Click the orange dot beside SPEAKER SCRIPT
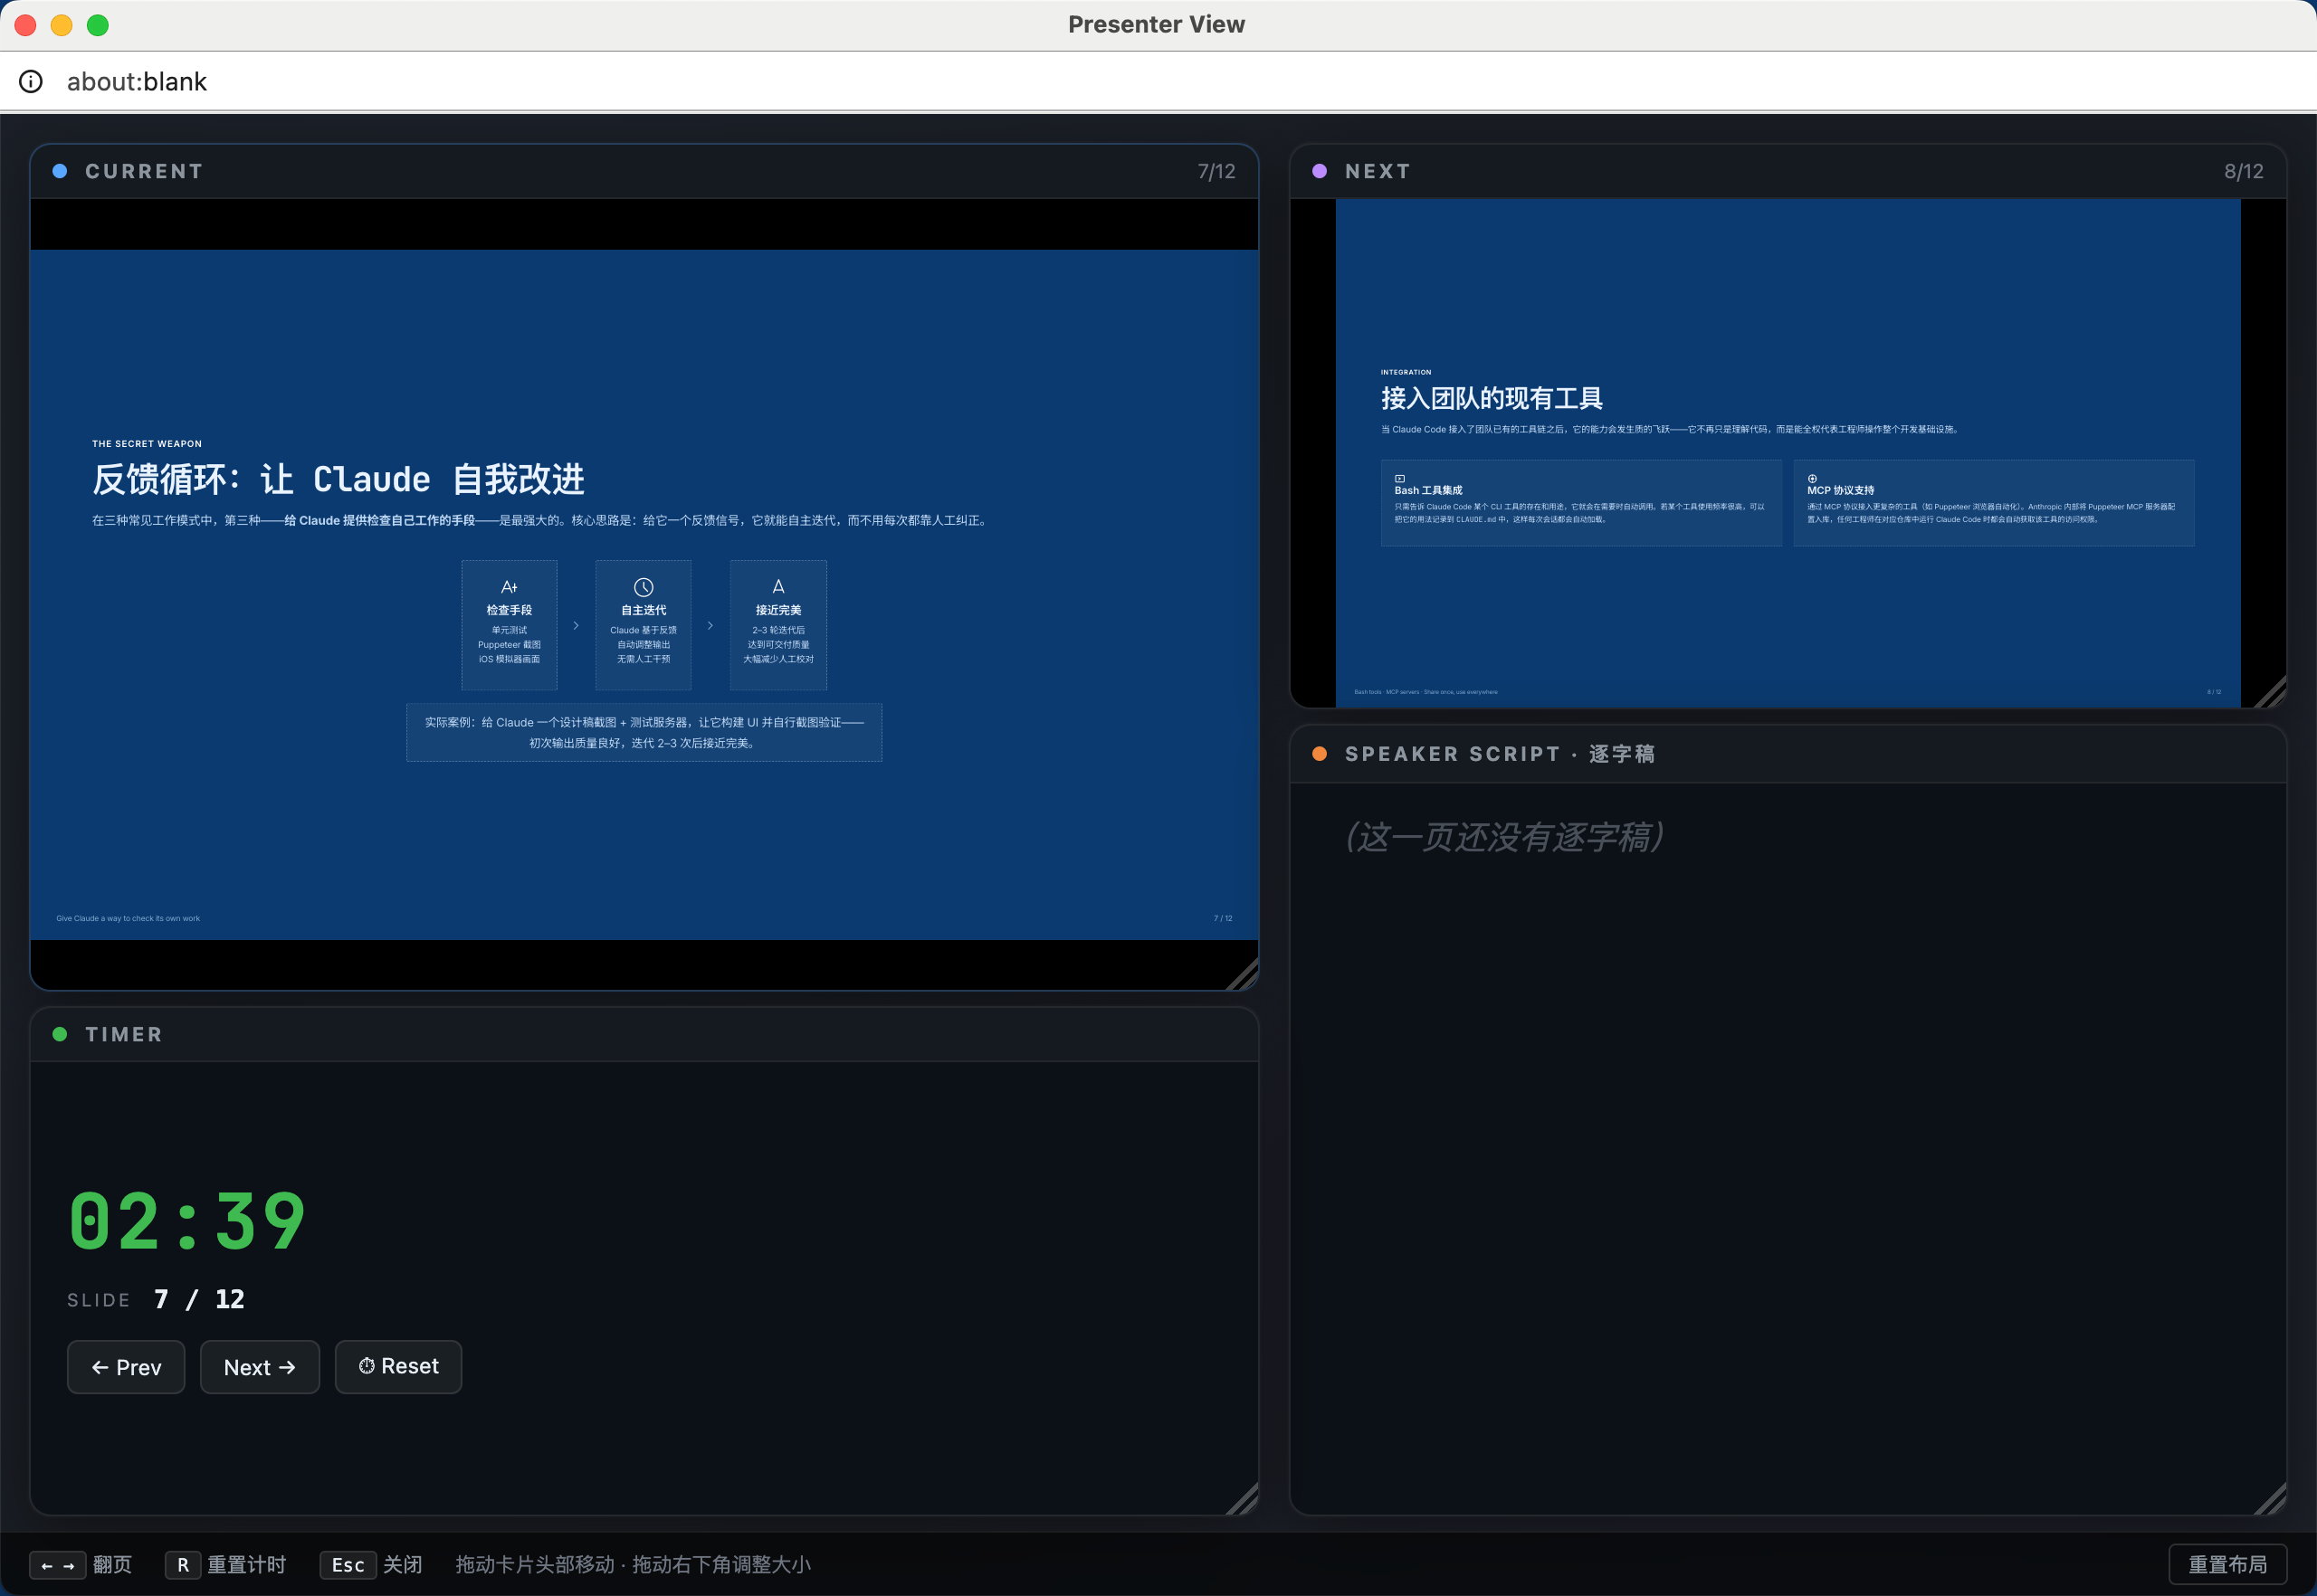This screenshot has height=1596, width=2317. point(1320,754)
